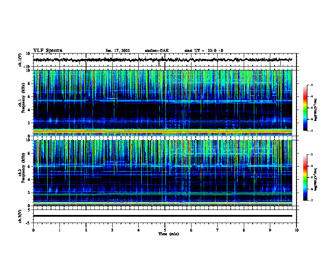The width and height of the screenshot is (334, 258).
Task: Click the "-7" tick on the ch.2 colorbar
Action: (x=311, y=200)
